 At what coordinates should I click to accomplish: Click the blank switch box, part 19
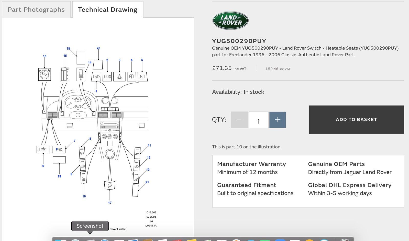pos(59,160)
